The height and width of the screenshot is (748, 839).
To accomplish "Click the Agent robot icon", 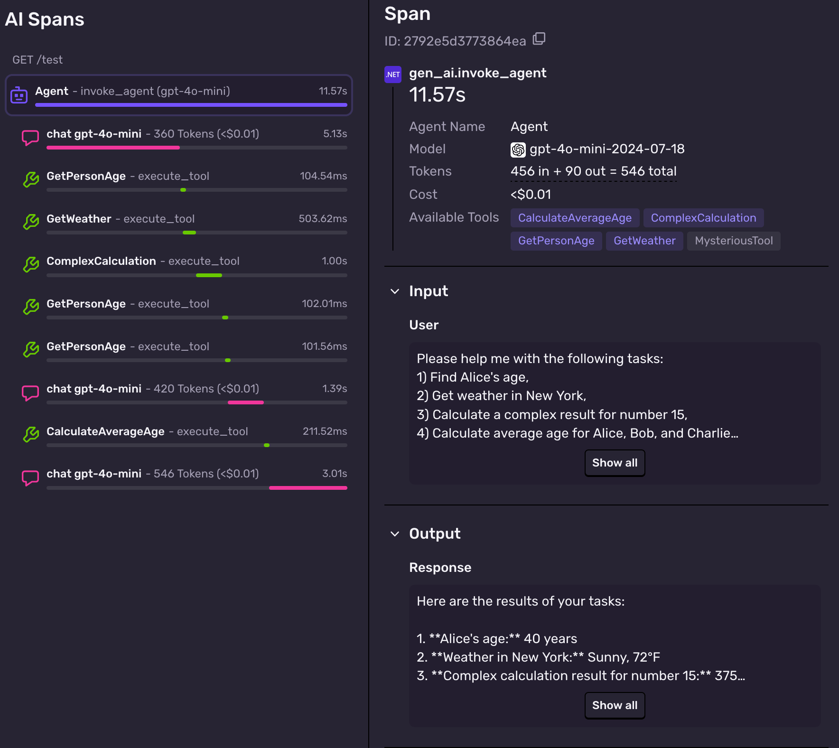I will [19, 95].
